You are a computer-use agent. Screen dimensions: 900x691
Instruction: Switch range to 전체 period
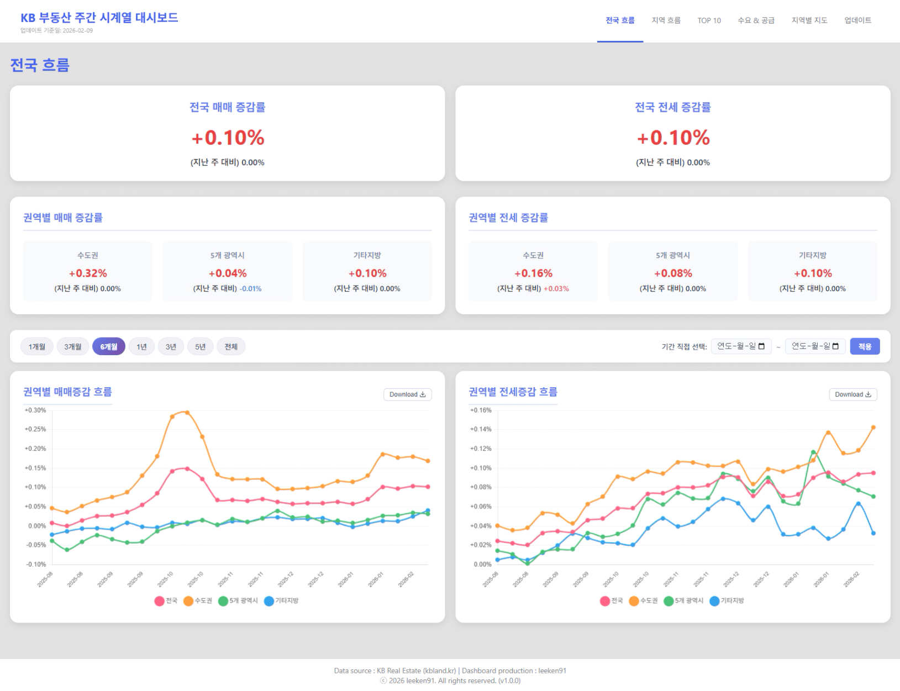(231, 347)
